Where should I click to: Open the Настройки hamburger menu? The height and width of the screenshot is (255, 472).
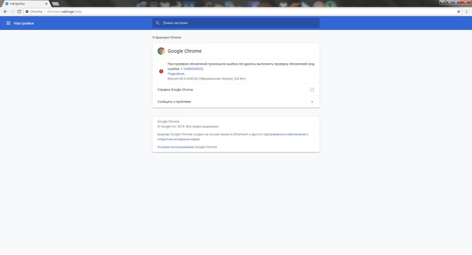(x=8, y=23)
